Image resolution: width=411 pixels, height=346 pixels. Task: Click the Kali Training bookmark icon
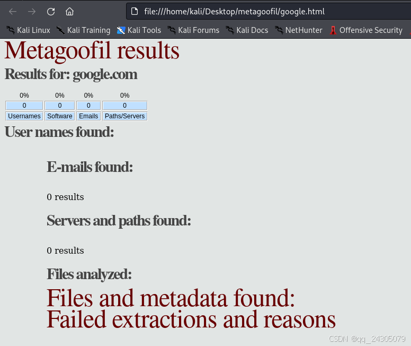point(60,30)
